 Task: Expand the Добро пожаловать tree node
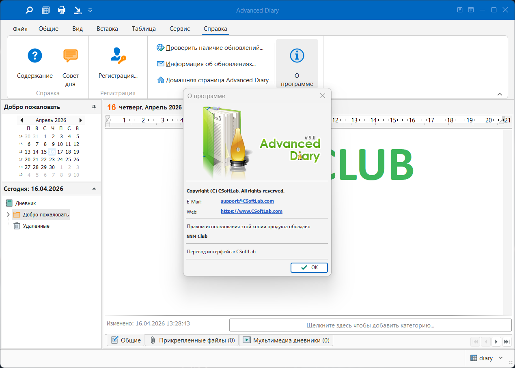point(8,214)
